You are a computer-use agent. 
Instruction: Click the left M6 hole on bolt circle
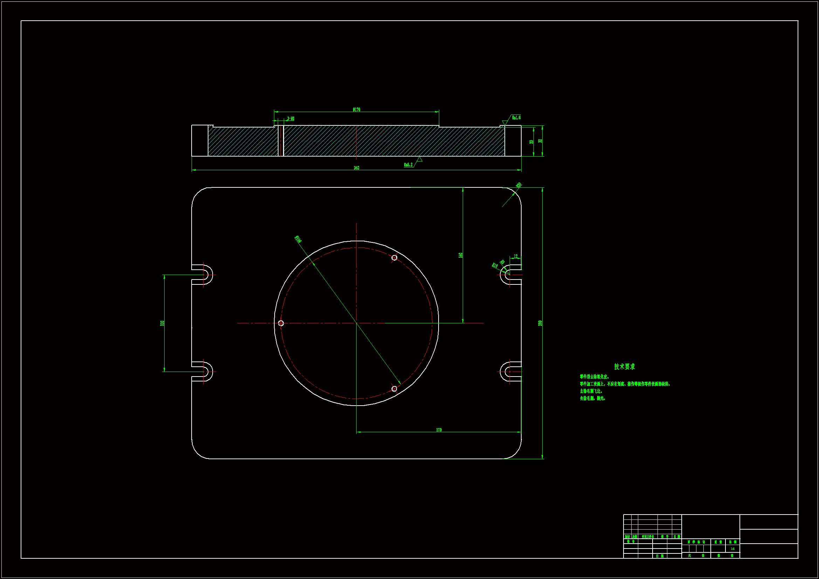click(x=281, y=323)
